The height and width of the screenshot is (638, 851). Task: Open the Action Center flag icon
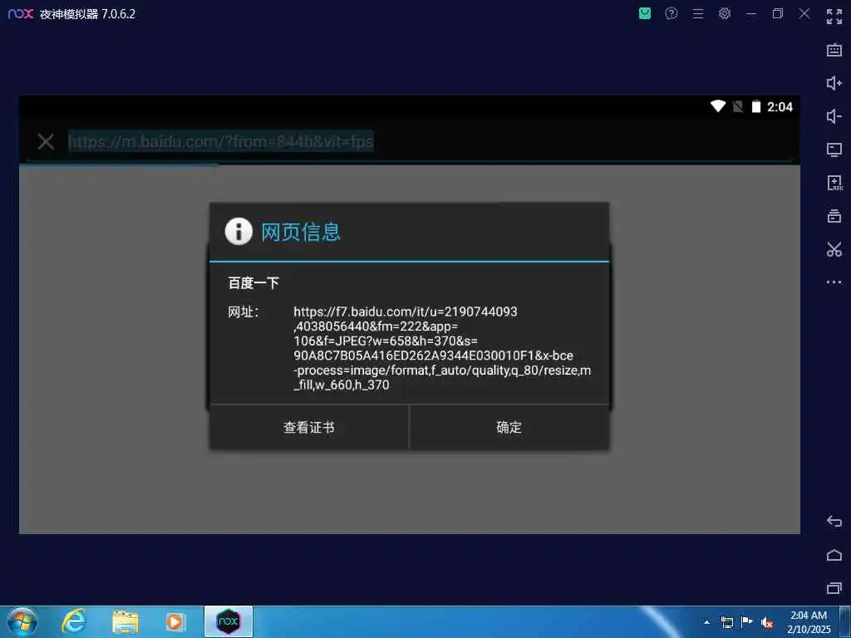pos(747,622)
